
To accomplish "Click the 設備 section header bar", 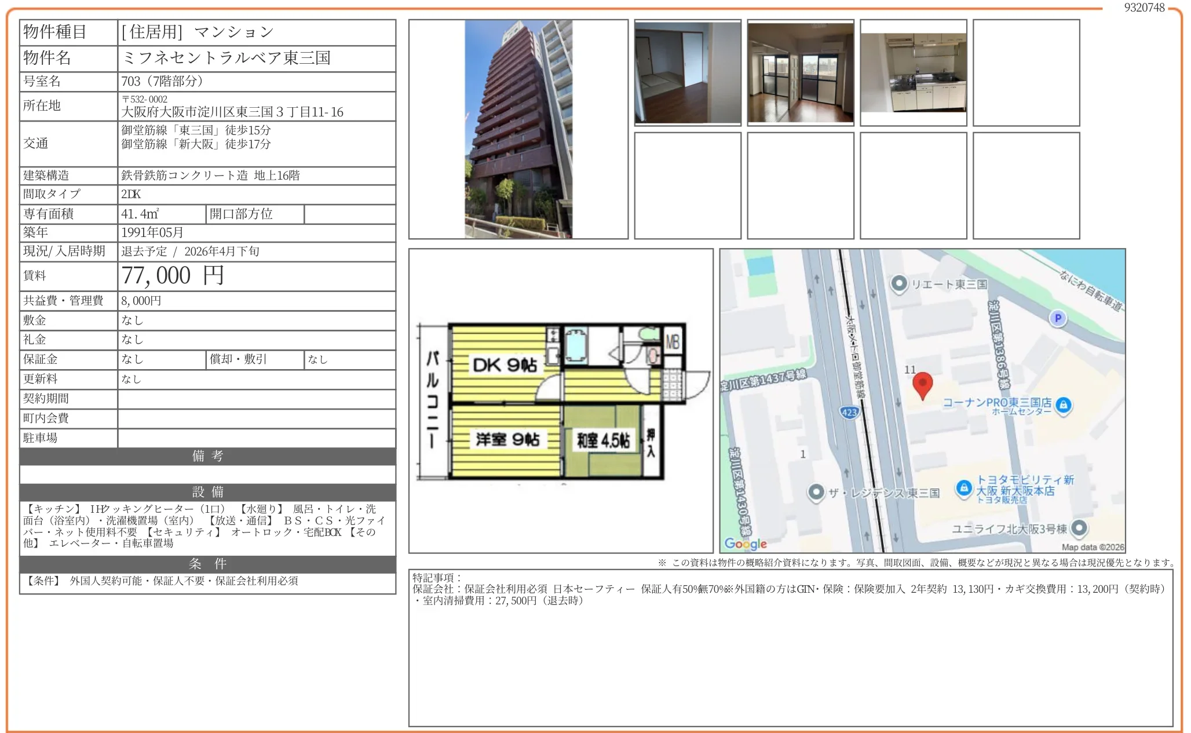I will pyautogui.click(x=207, y=492).
